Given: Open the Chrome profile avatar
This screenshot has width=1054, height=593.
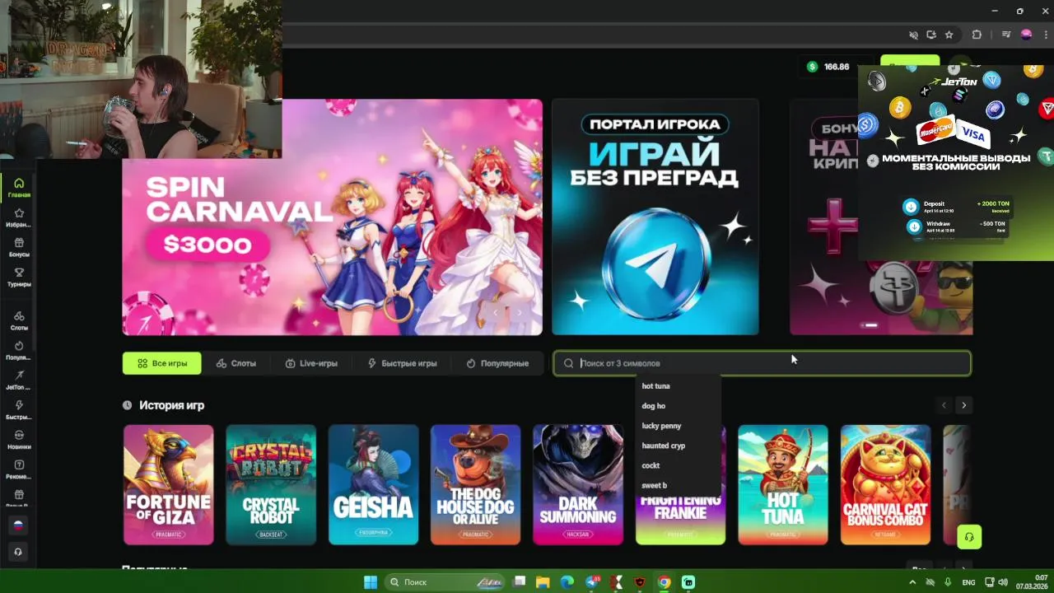Looking at the screenshot, I should [x=1026, y=35].
